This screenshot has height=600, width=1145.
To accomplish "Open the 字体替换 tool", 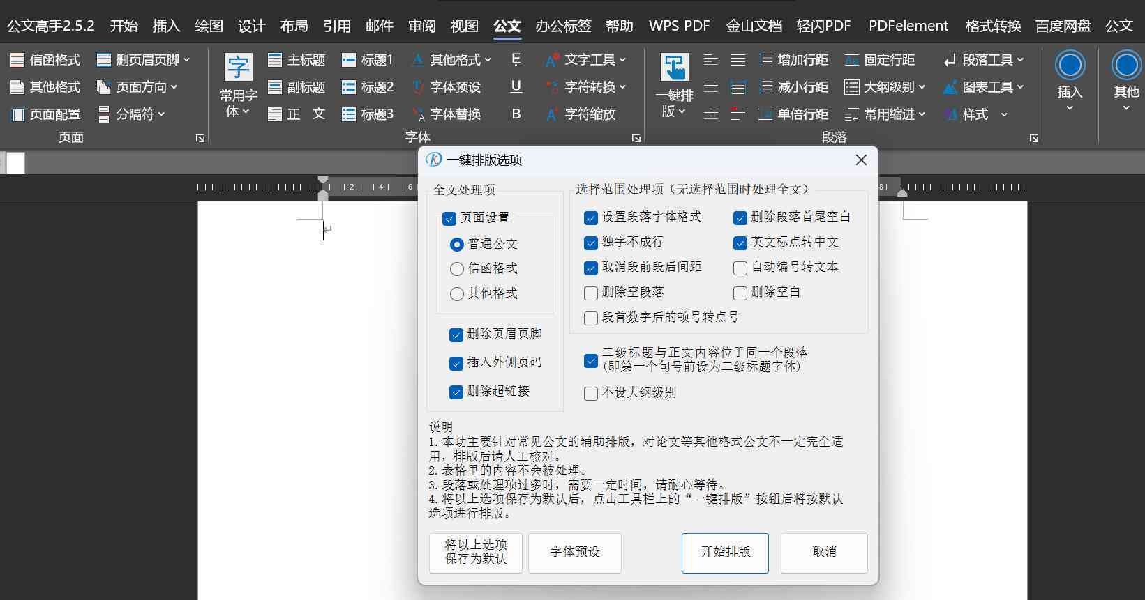I will pyautogui.click(x=447, y=114).
